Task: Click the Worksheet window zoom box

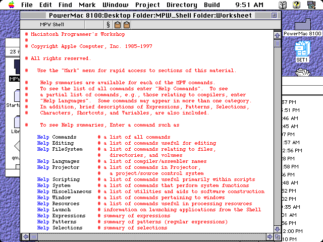Action: pos(274,16)
